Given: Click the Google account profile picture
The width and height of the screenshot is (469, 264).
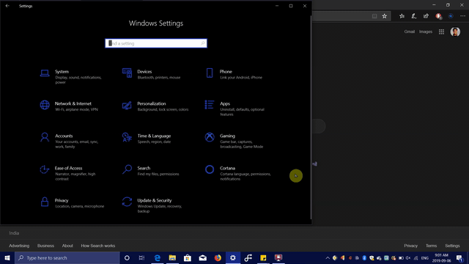Looking at the screenshot, I should [x=455, y=32].
